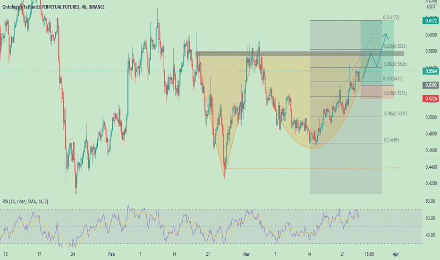440x260 pixels.
Task: Click the 0.4600 price axis value
Action: (x=431, y=150)
